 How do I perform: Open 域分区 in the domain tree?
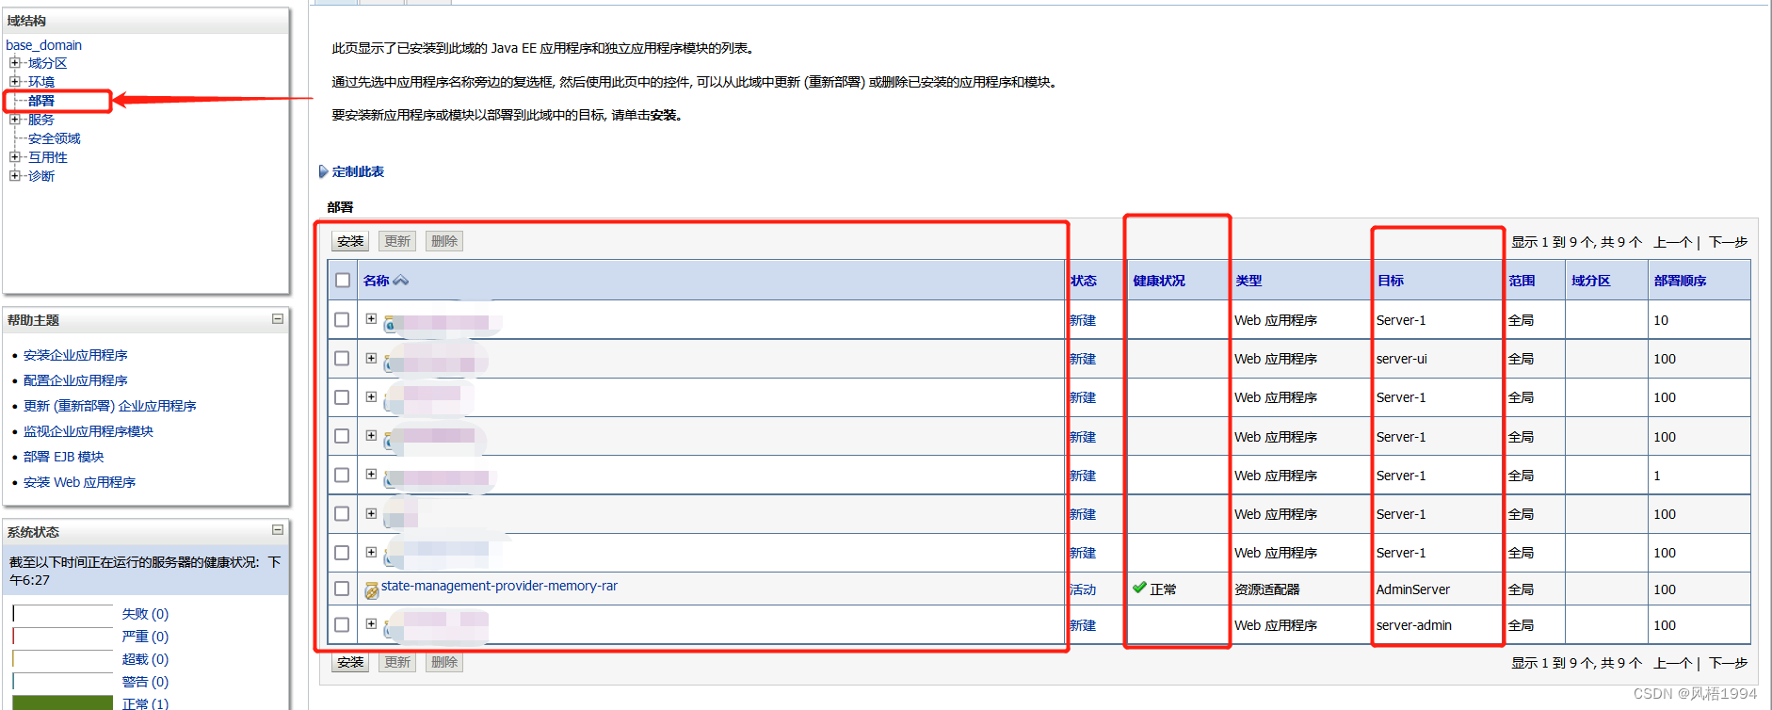[48, 63]
